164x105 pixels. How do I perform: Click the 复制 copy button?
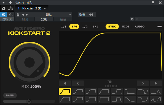coord(44,19)
